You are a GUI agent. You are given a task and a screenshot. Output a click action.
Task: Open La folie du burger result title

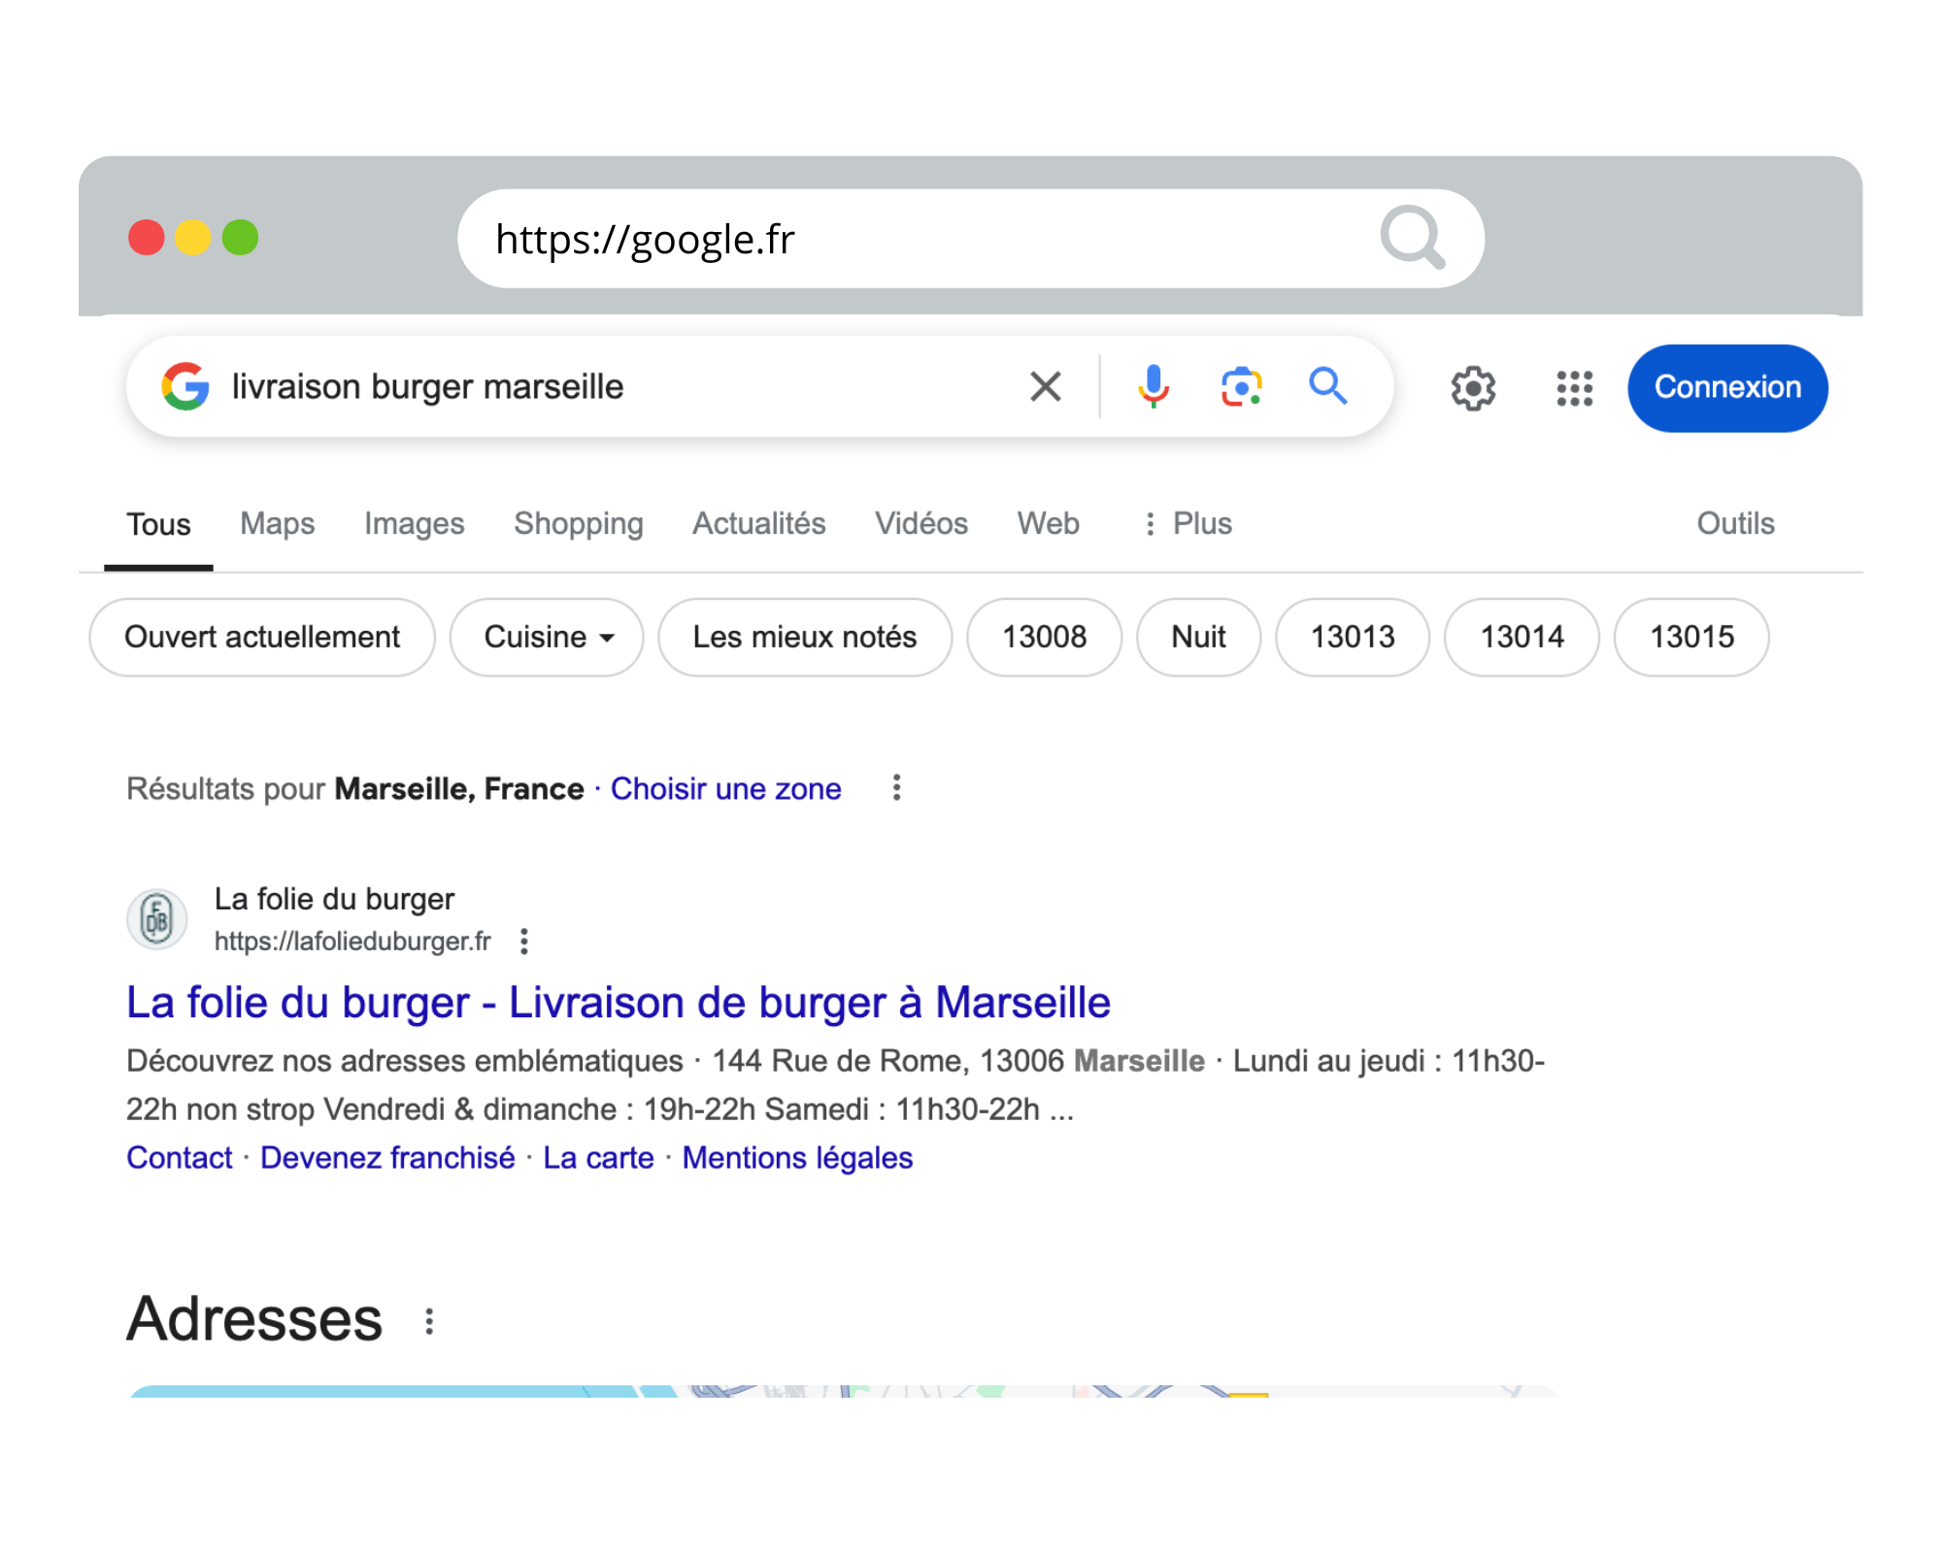[619, 1003]
